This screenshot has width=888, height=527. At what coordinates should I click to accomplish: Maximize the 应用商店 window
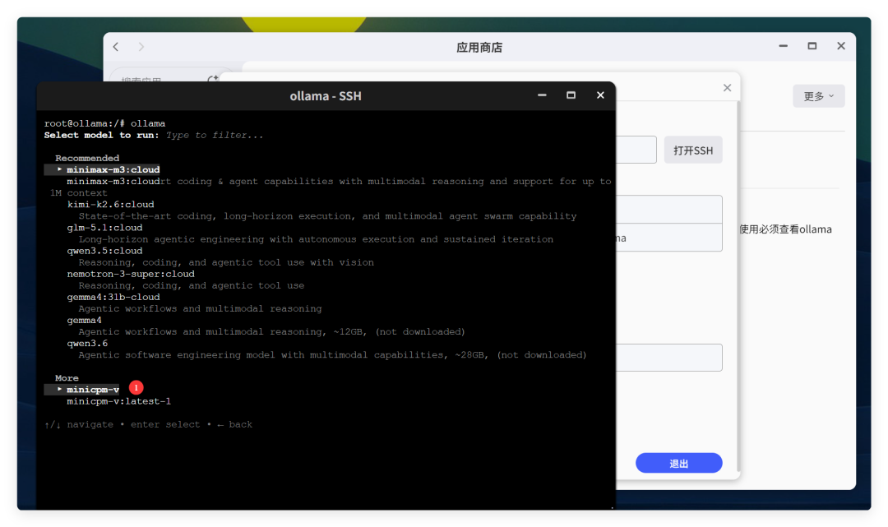(x=812, y=46)
